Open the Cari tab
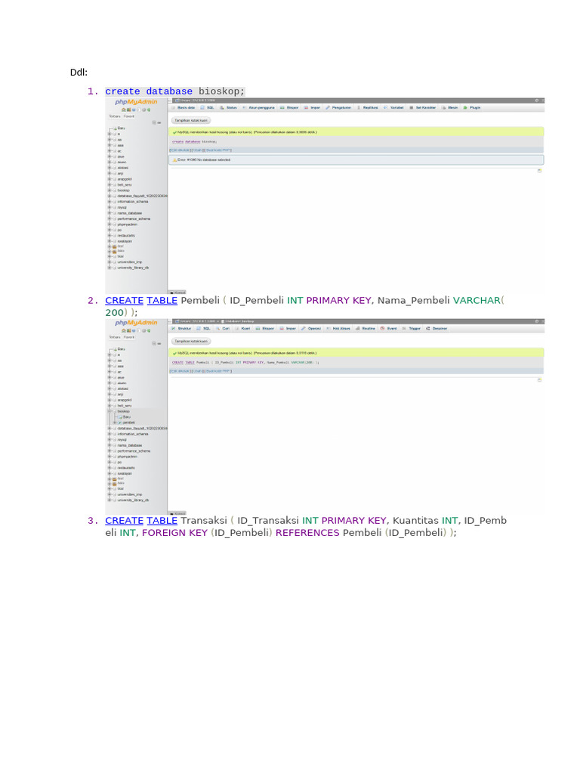 (223, 328)
